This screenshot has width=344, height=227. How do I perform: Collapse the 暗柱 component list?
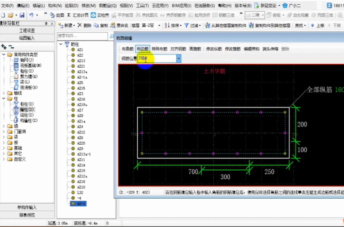61,44
